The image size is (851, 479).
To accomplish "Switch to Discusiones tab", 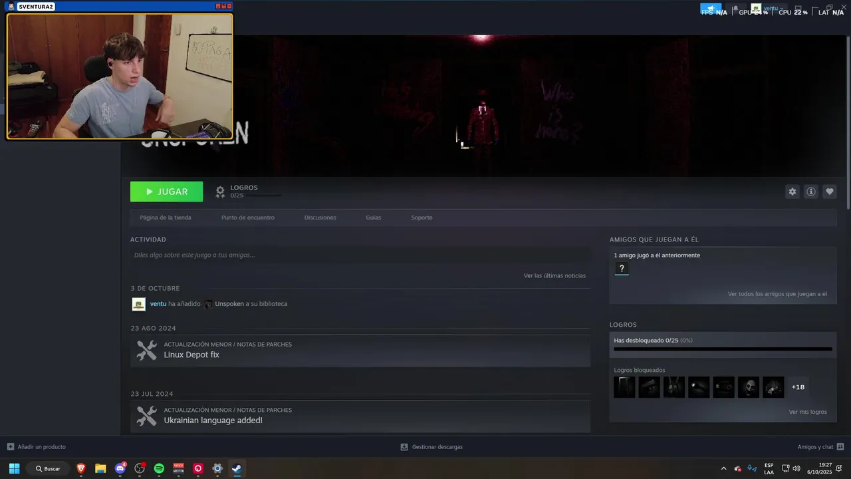I will (x=320, y=218).
